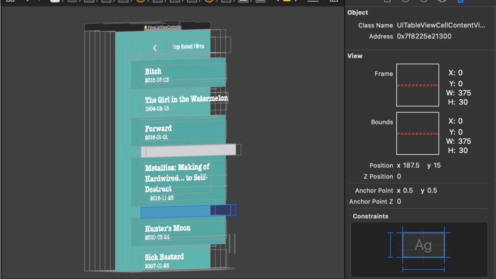Viewport: 496px width, 279px height.
Task: Click the blue highlighted selected view
Action: pyautogui.click(x=188, y=211)
